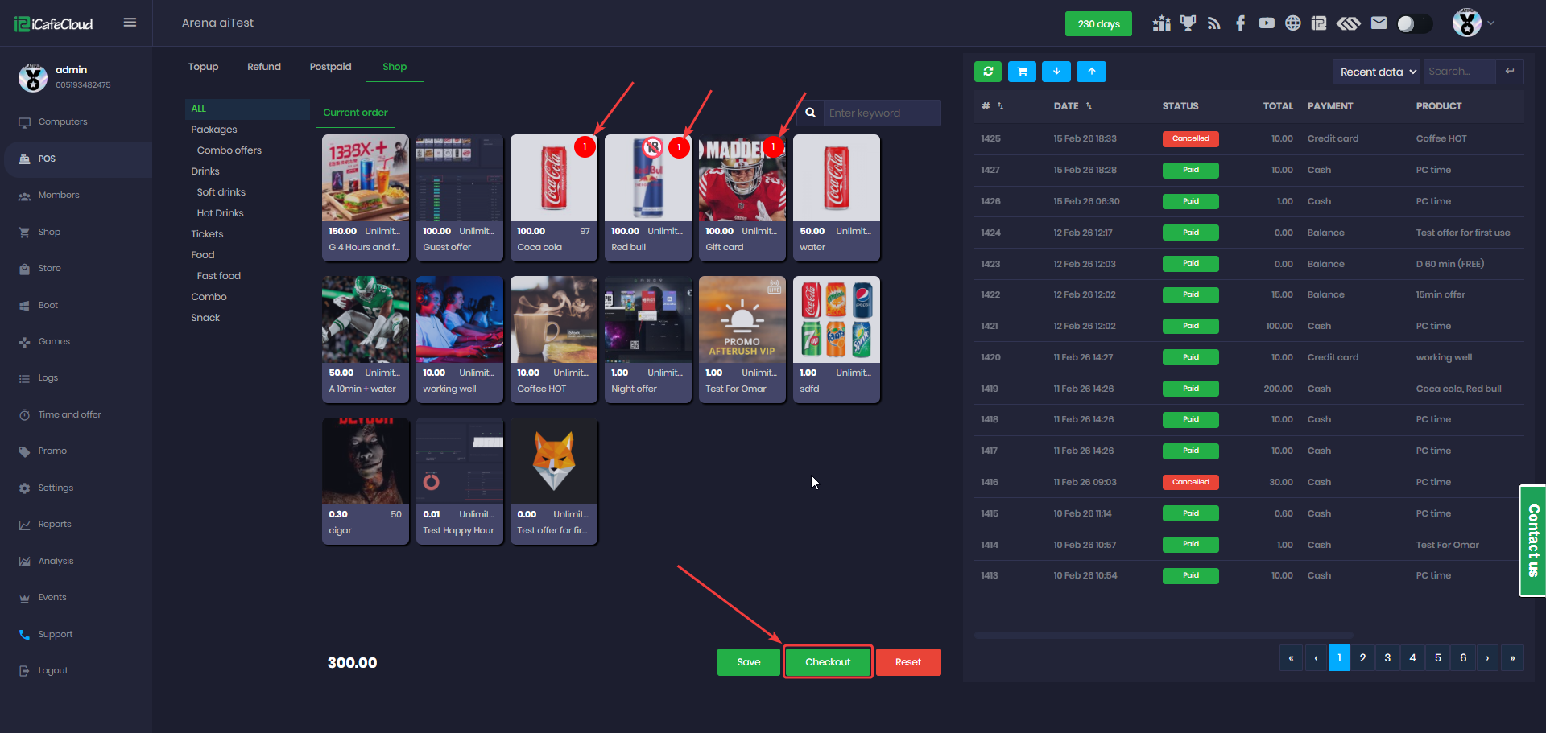Select the Hot Drinks category
Screen dimensions: 1546x733
pyautogui.click(x=220, y=213)
